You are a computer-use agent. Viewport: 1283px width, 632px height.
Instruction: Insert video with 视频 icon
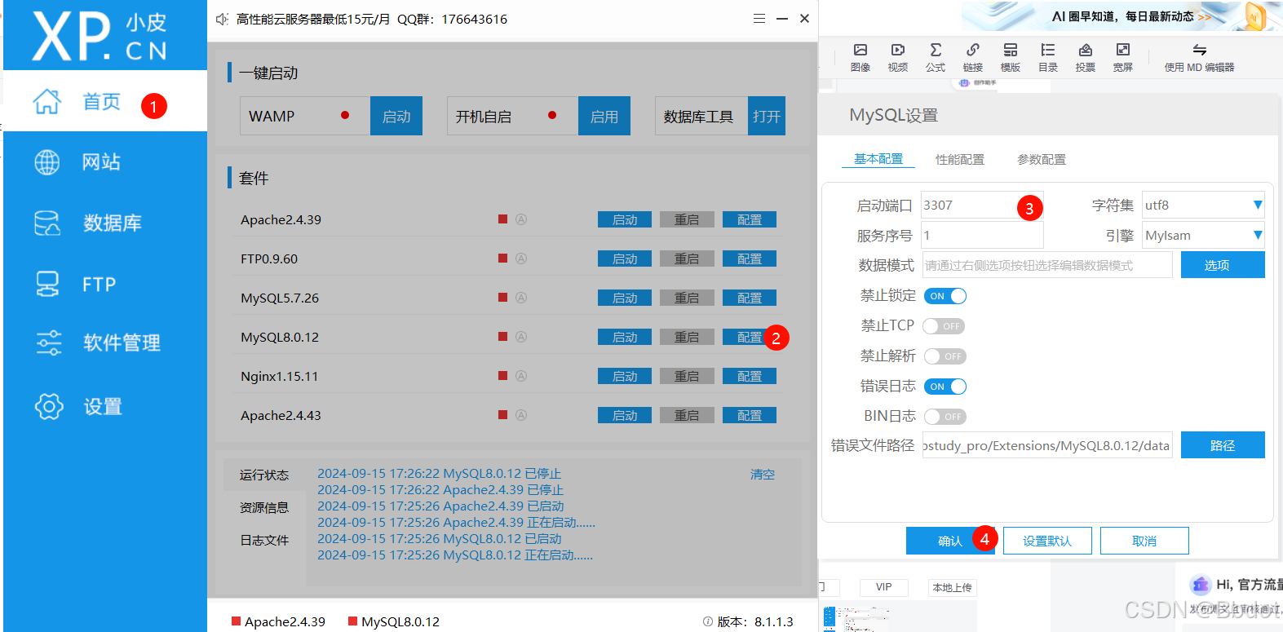[898, 57]
